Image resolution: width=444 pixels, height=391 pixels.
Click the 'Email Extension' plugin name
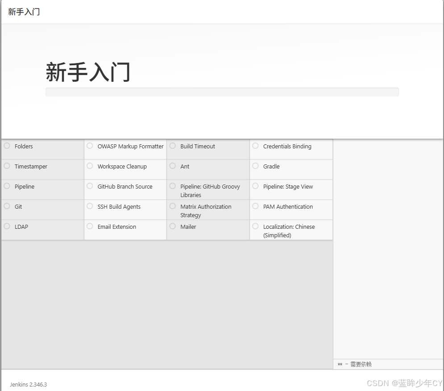tap(116, 227)
